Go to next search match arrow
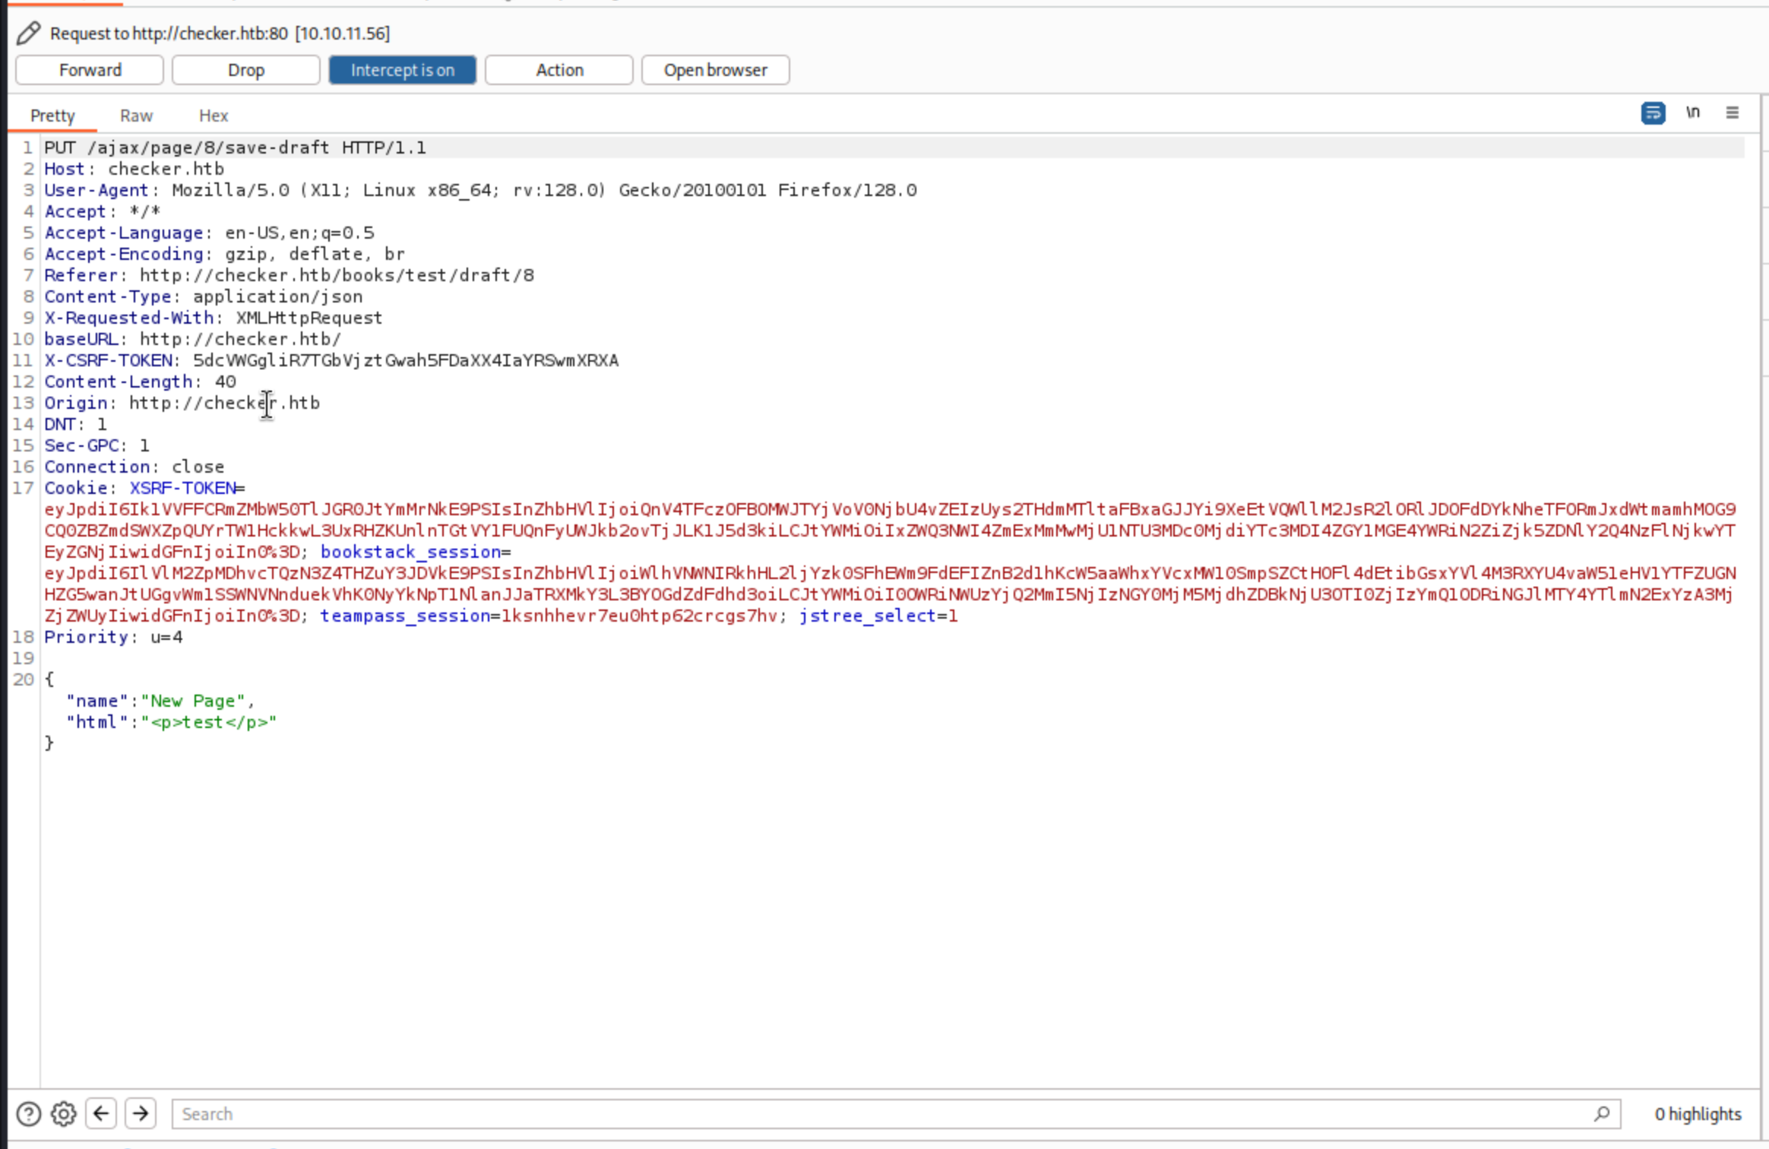Screen dimensions: 1769x1149 141,1113
